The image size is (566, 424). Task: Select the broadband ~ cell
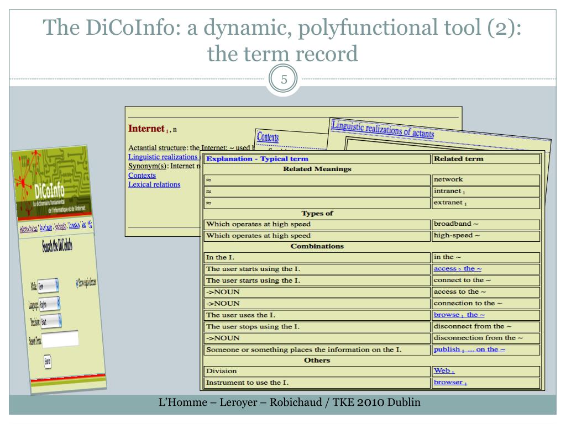coord(486,224)
